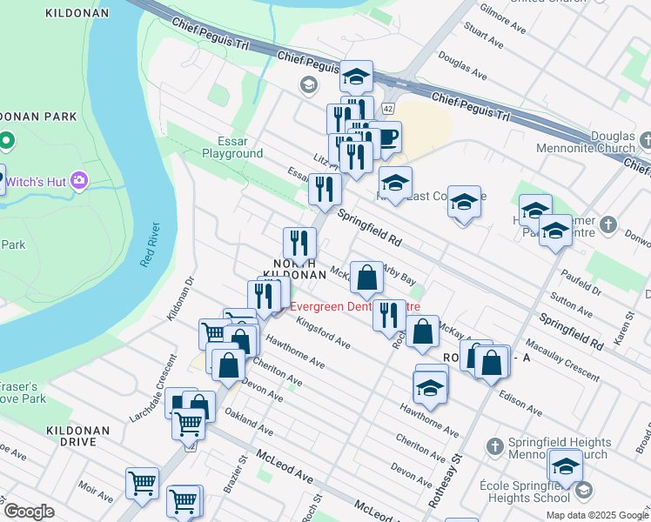This screenshot has height=522, width=651.
Task: Click the Highway 42 route shield
Action: pyautogui.click(x=388, y=109)
